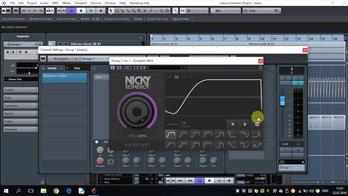The height and width of the screenshot is (196, 348).
Task: Open the Devices menu
Action: (x=96, y=3)
